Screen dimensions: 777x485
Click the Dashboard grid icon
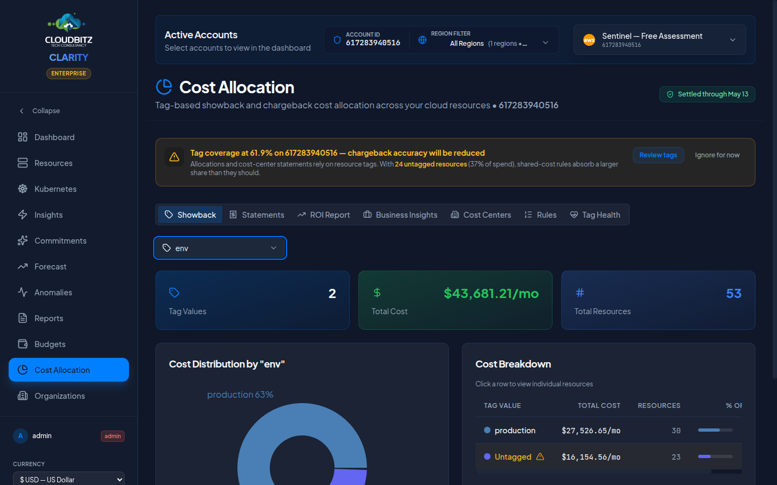23,137
